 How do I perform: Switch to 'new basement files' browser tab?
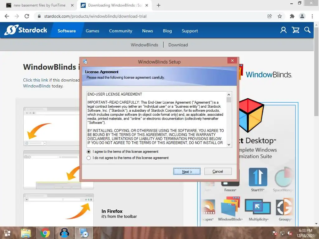coord(39,5)
